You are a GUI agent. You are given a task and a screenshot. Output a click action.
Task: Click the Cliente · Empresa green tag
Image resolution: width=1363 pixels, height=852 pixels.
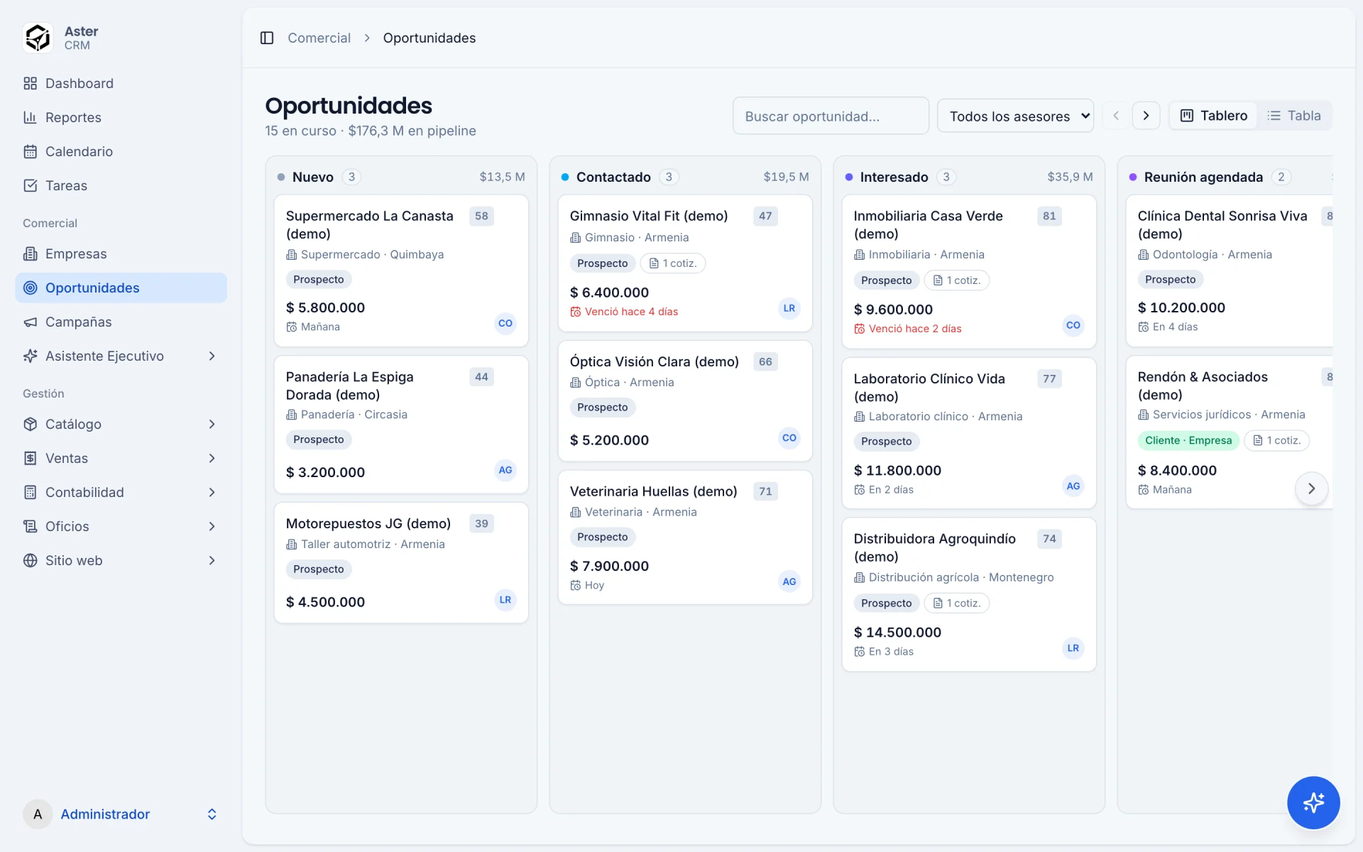(x=1188, y=440)
